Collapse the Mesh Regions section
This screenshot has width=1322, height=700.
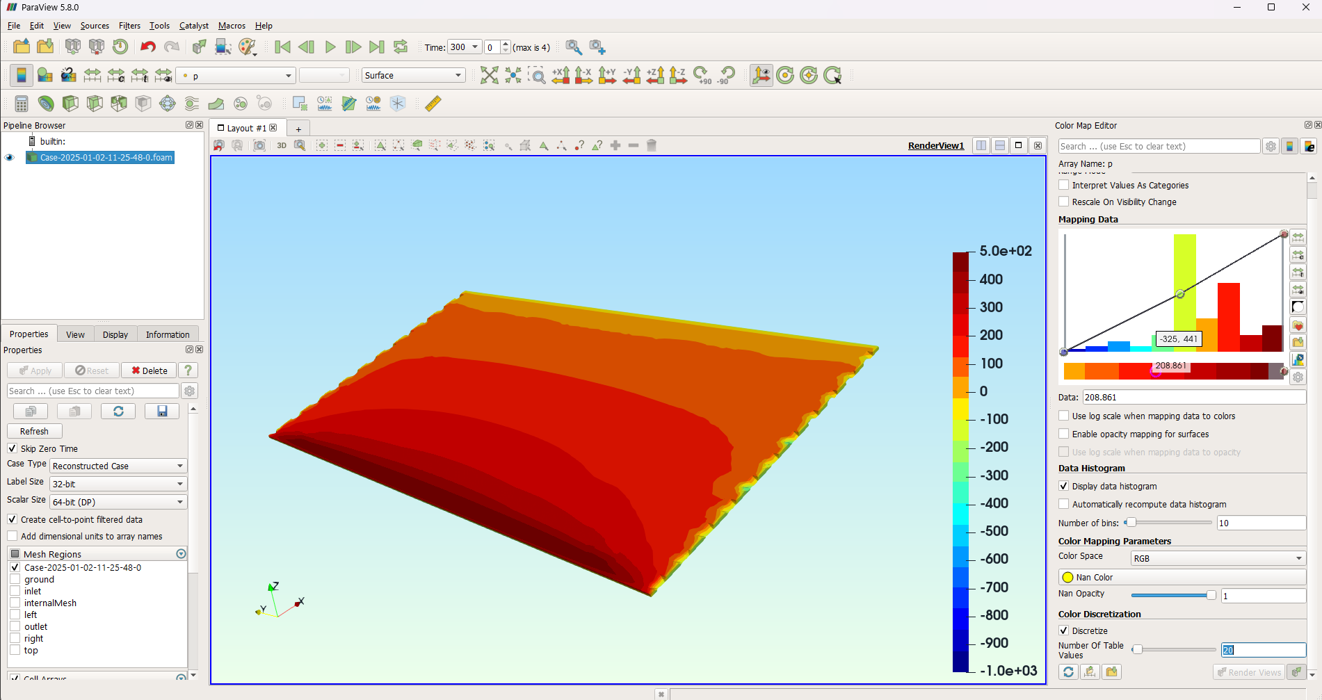[x=181, y=554]
